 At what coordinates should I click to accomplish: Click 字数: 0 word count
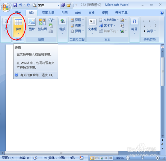pyautogui.click(x=24, y=158)
